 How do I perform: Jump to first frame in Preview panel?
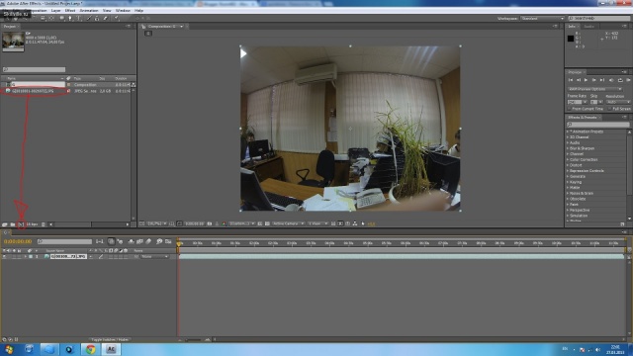click(571, 80)
